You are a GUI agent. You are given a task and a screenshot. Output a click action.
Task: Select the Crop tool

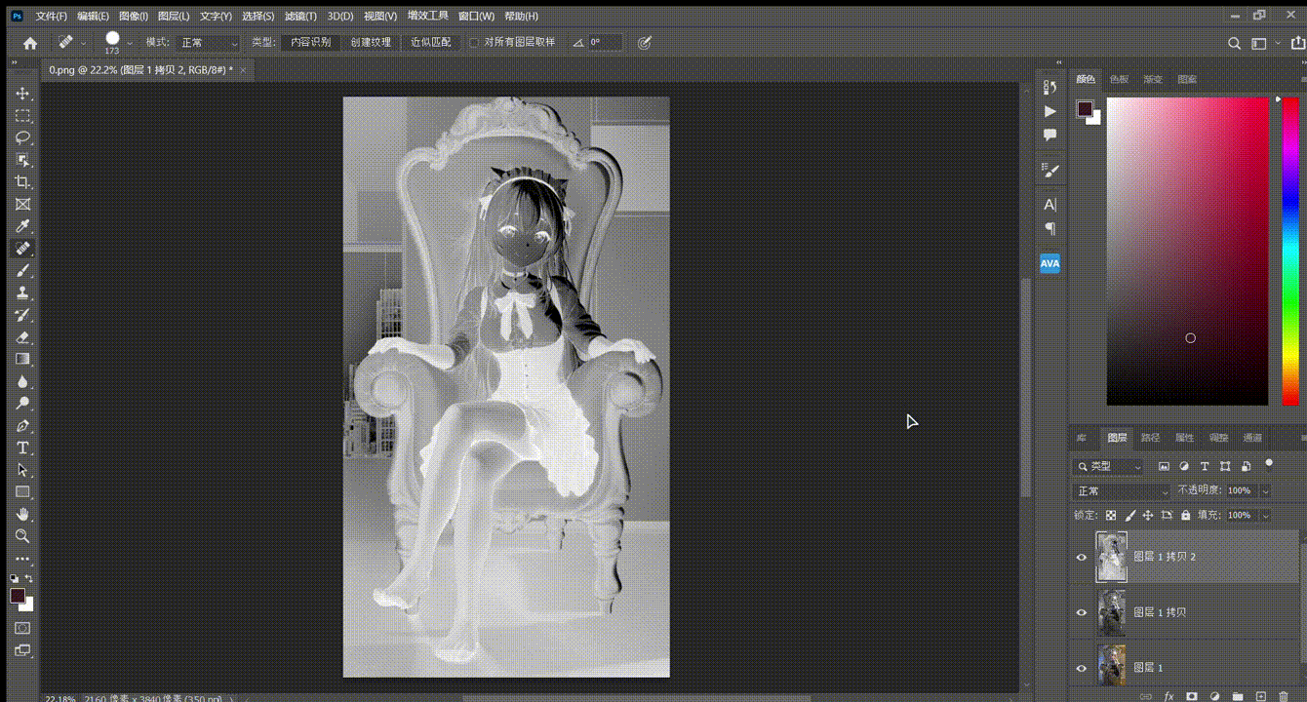pos(22,182)
